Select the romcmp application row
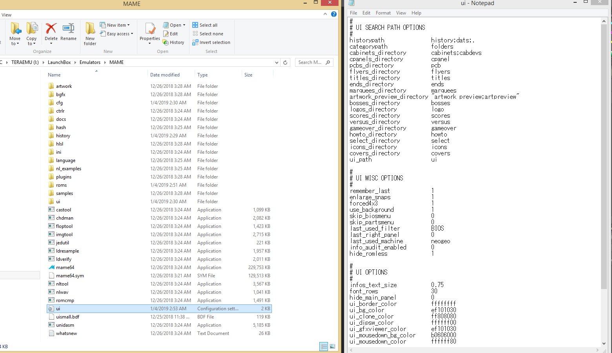Screen dimensions: 612x353 pyautogui.click(x=159, y=300)
